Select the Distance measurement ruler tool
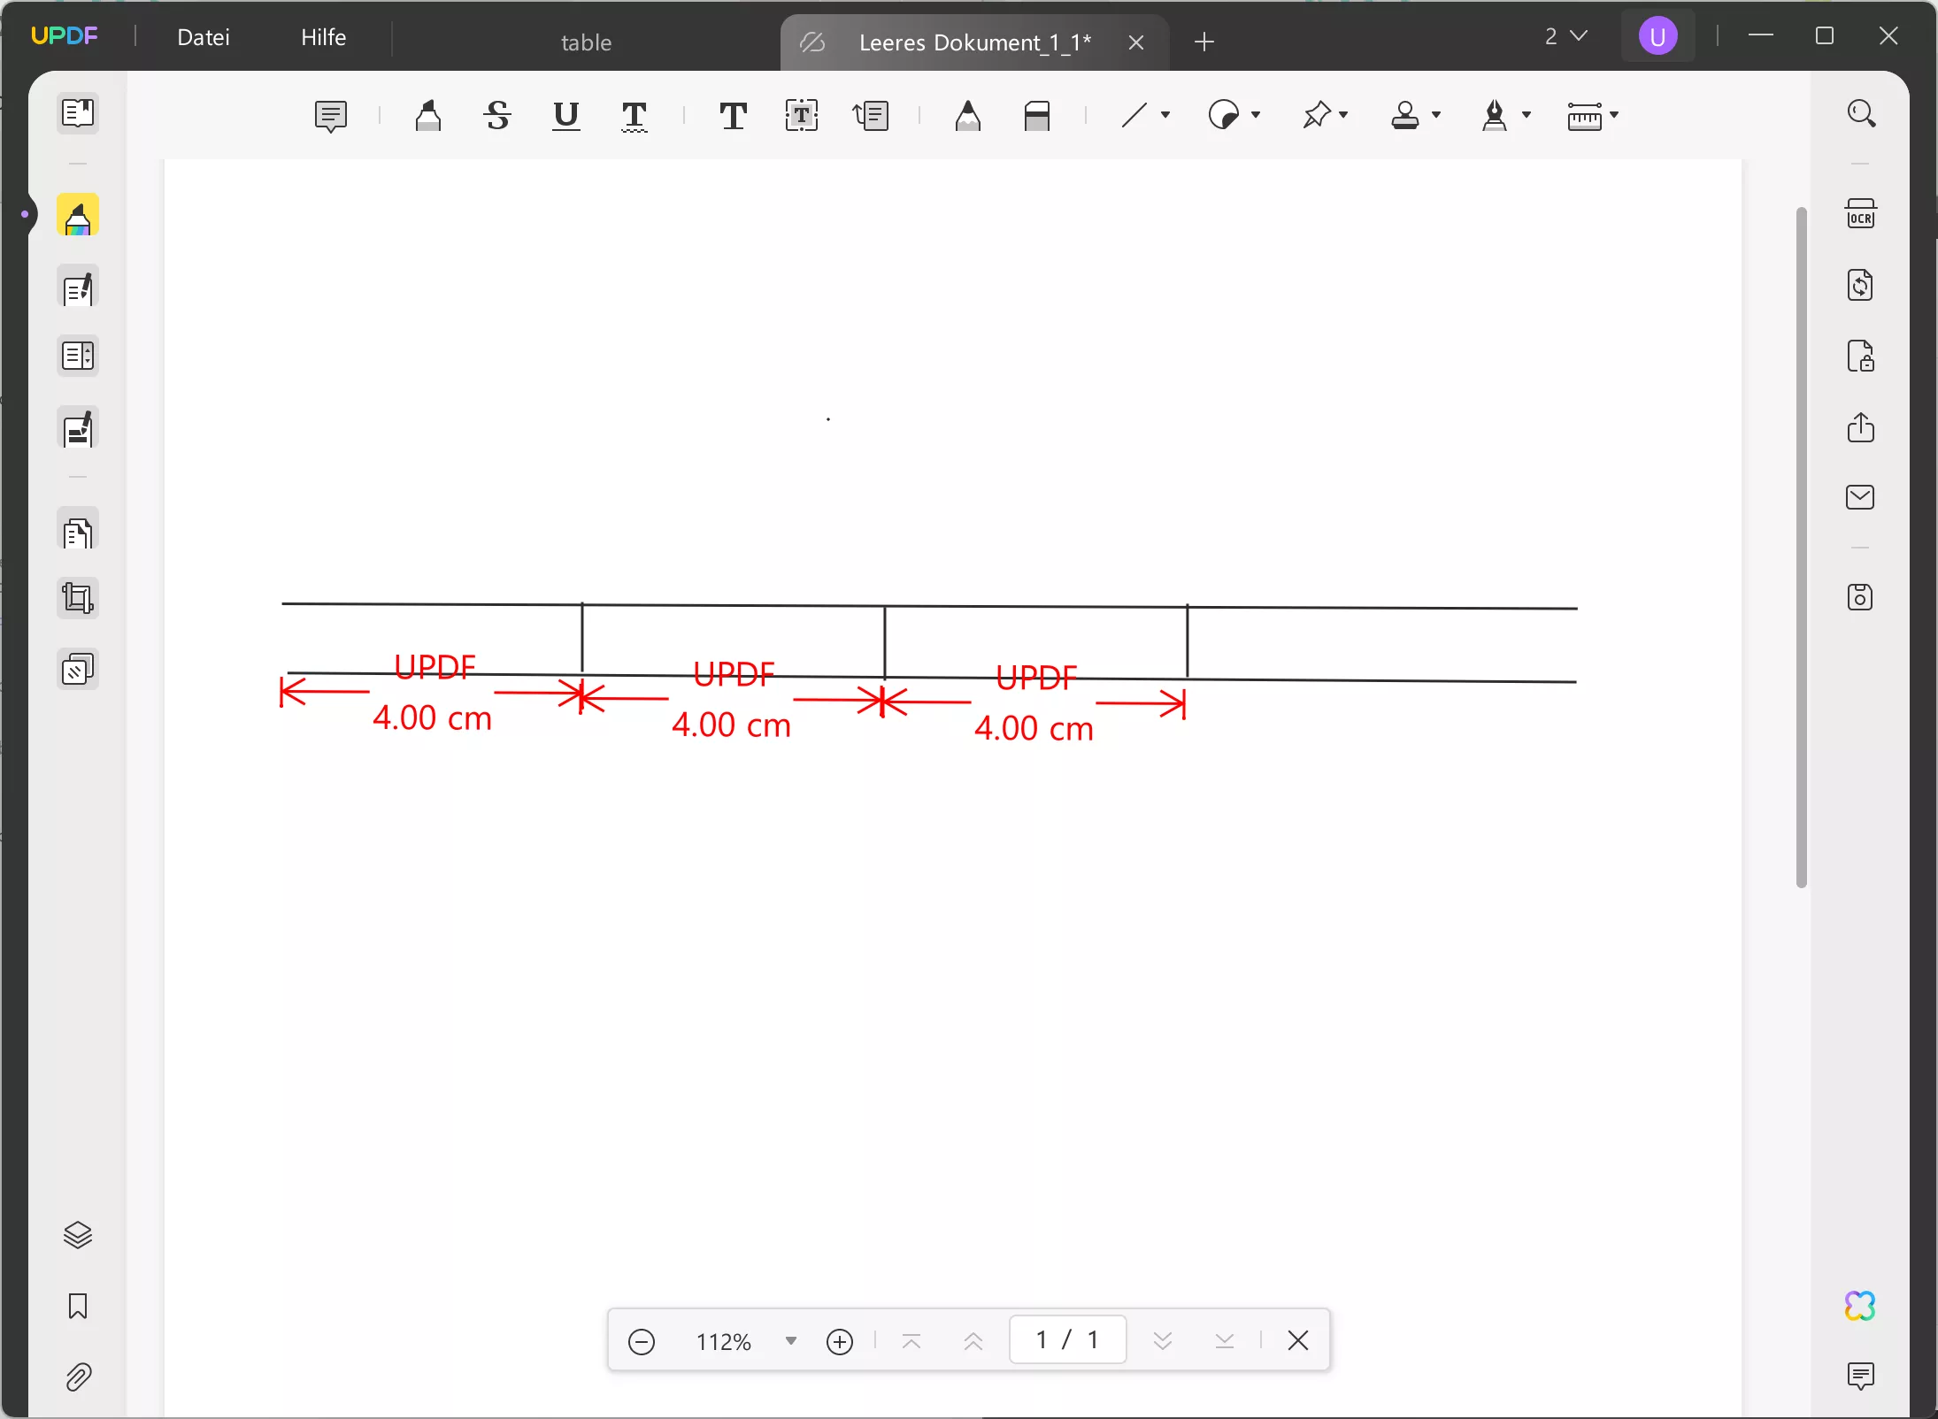 (1584, 116)
